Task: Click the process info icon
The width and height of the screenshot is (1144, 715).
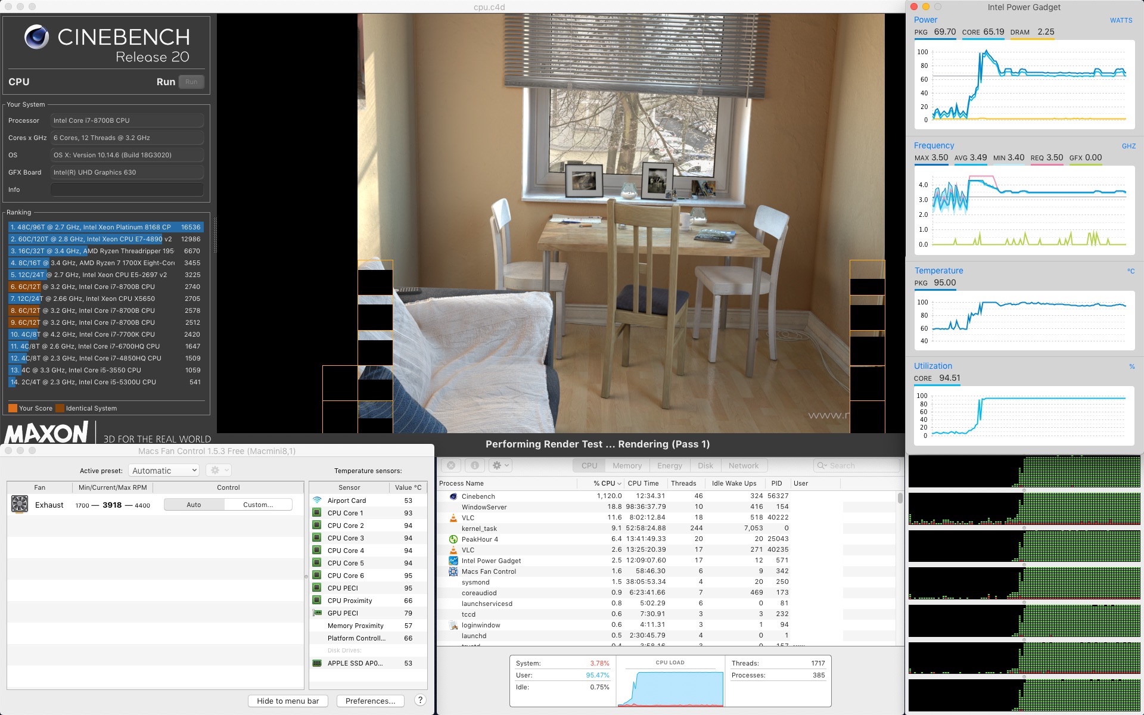Action: 474,465
